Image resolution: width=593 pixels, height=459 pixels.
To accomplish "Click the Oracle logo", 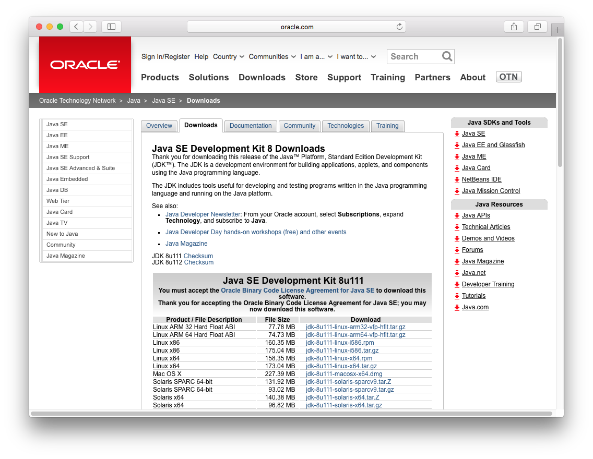I will [x=85, y=65].
